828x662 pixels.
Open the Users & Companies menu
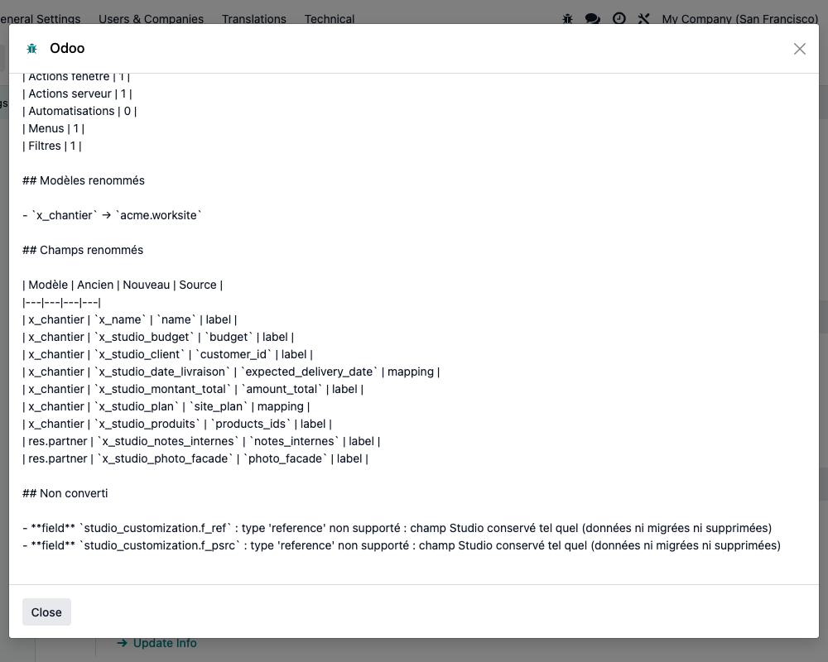151,19
